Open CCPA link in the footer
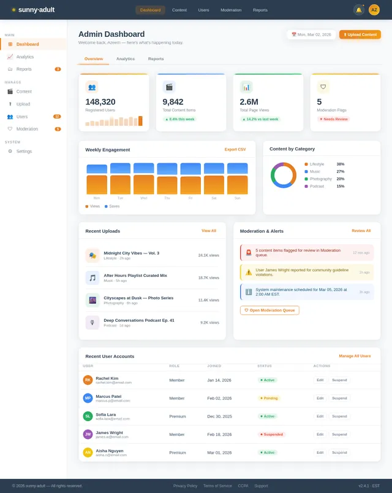 click(243, 486)
